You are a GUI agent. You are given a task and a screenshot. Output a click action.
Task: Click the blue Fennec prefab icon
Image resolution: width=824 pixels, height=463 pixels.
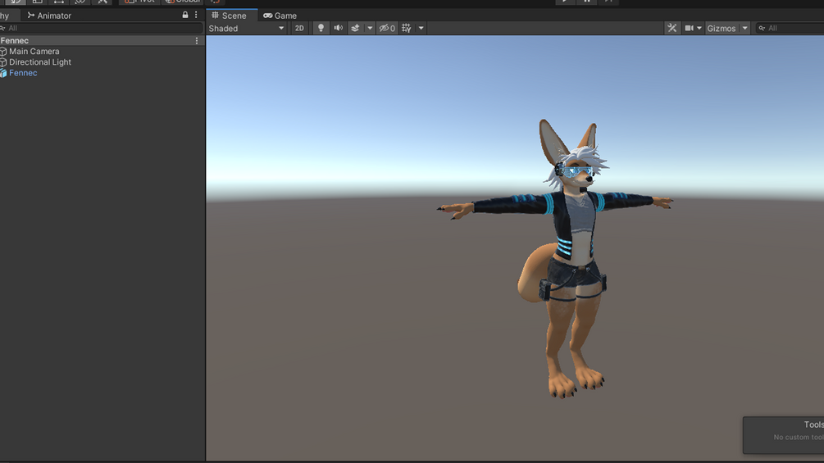pyautogui.click(x=3, y=73)
